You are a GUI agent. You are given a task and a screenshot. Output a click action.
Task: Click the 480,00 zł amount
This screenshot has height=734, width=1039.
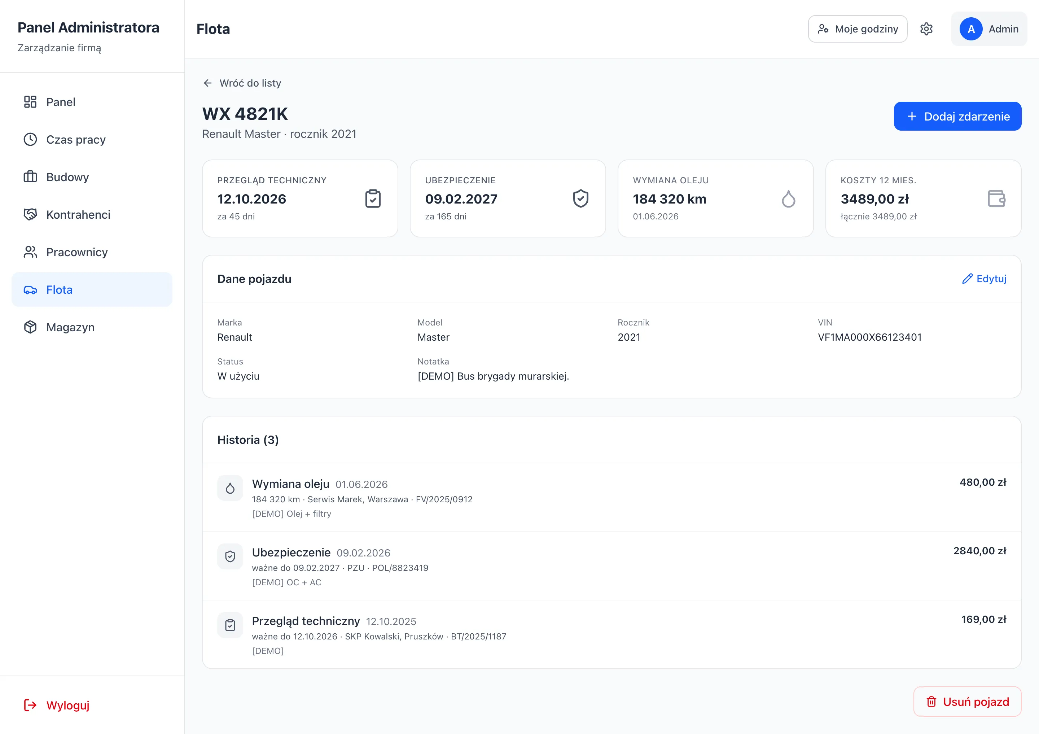pos(983,482)
